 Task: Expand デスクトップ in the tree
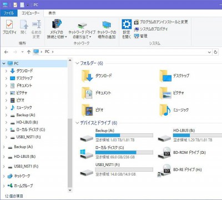6,78
